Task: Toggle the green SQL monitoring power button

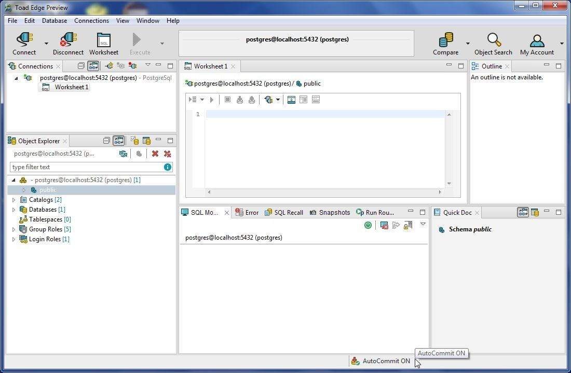Action: click(368, 225)
